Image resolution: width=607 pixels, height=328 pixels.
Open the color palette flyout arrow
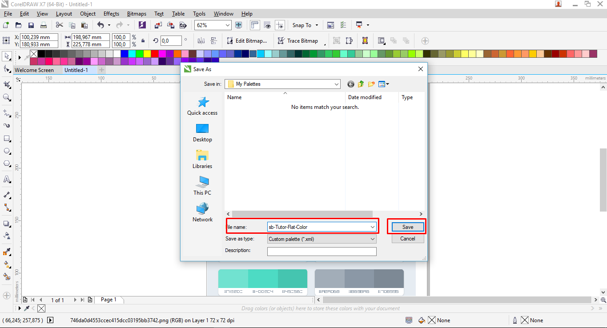[20, 57]
